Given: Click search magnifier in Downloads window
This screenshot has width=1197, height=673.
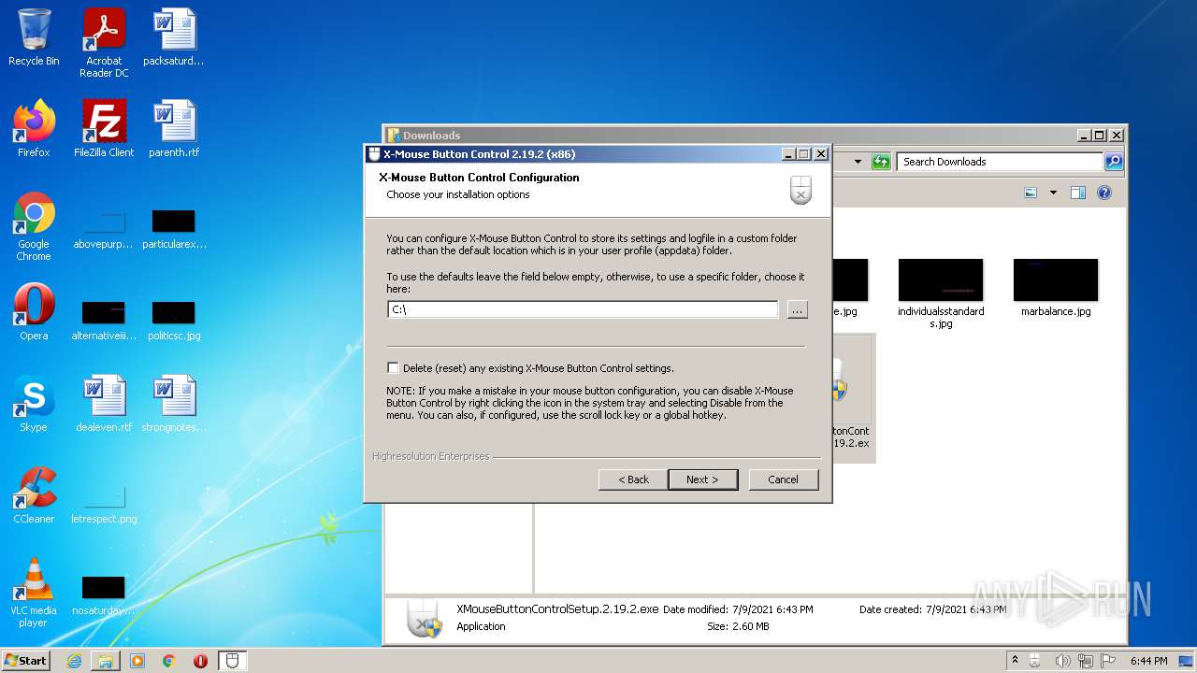Looking at the screenshot, I should 1113,162.
